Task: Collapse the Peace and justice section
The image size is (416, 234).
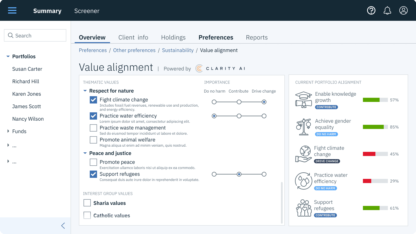Action: pos(85,153)
